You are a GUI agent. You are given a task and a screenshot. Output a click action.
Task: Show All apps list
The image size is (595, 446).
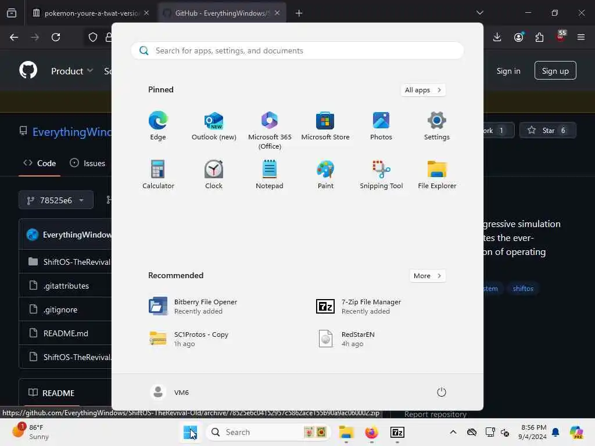point(423,90)
